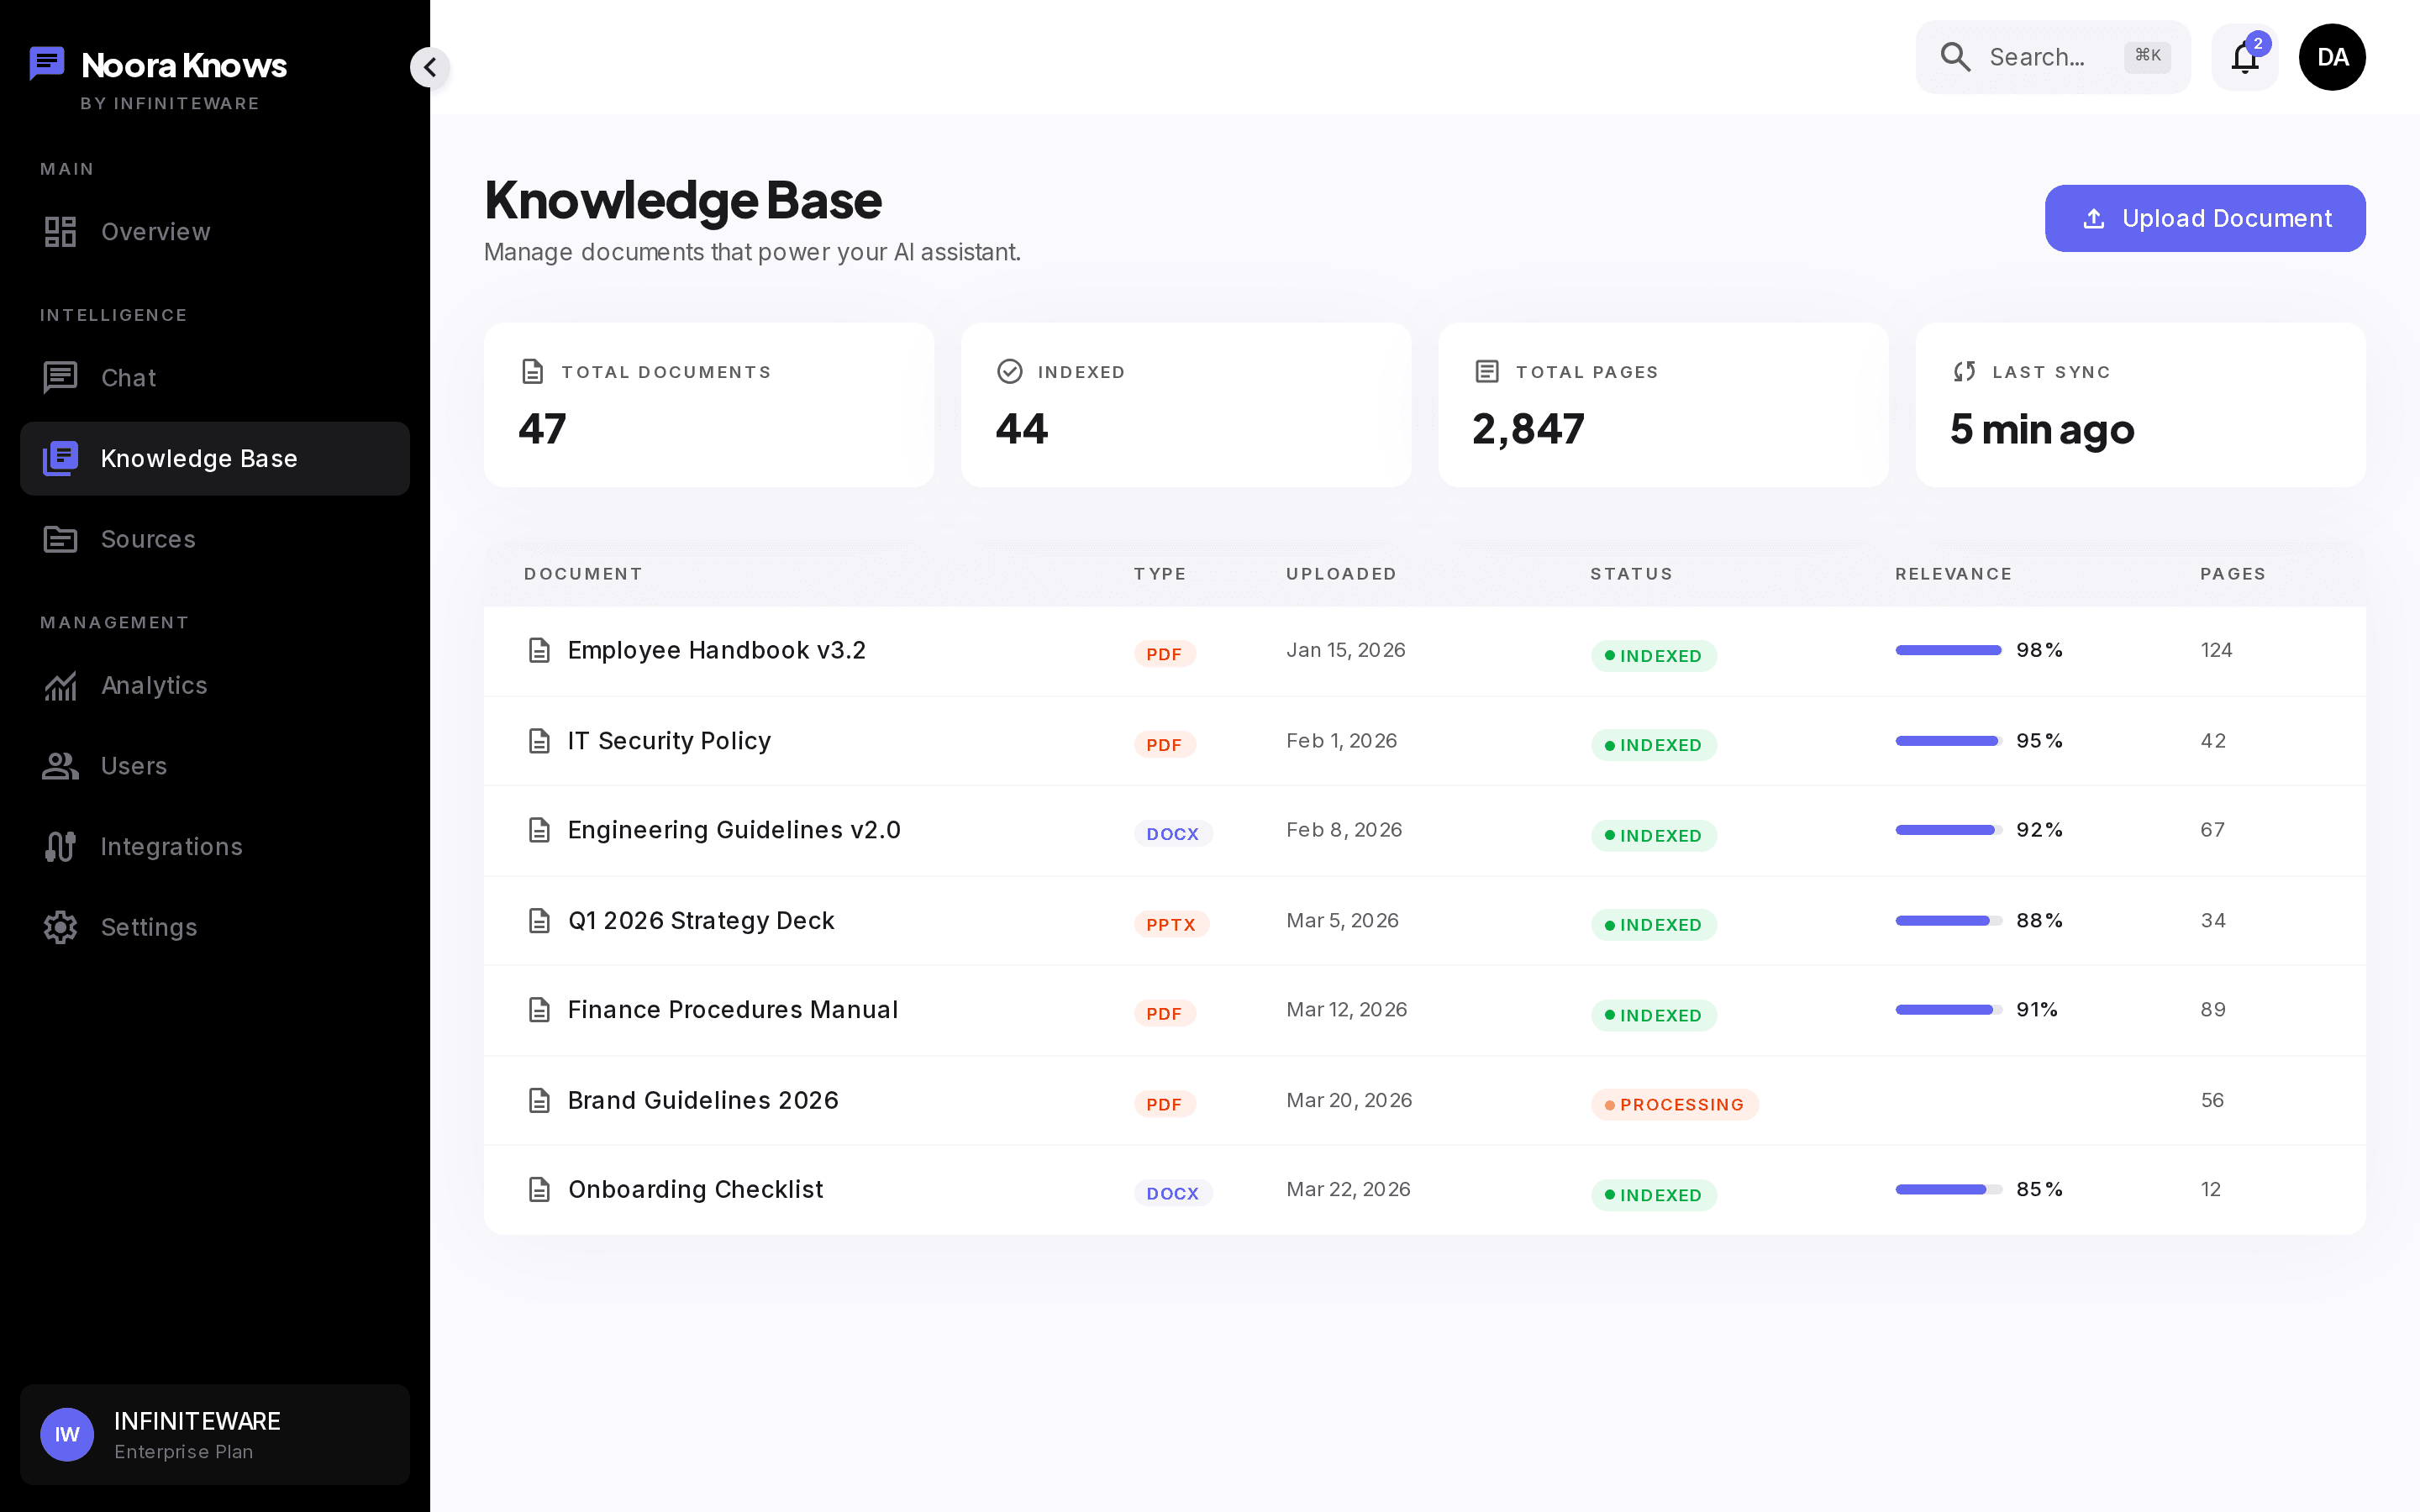
Task: Click the Onboarding Checklist file icon
Action: pos(539,1190)
